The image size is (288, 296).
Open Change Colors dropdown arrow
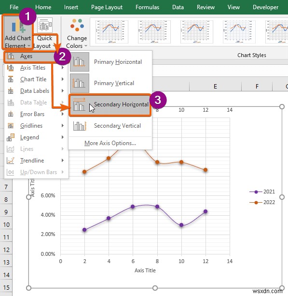coord(86,46)
